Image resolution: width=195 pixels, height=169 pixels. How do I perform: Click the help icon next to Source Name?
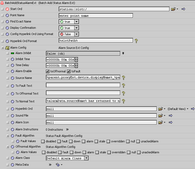coord(124,78)
